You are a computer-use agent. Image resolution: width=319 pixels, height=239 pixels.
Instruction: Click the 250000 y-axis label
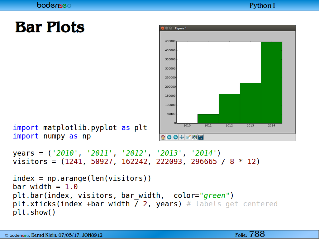(170, 77)
